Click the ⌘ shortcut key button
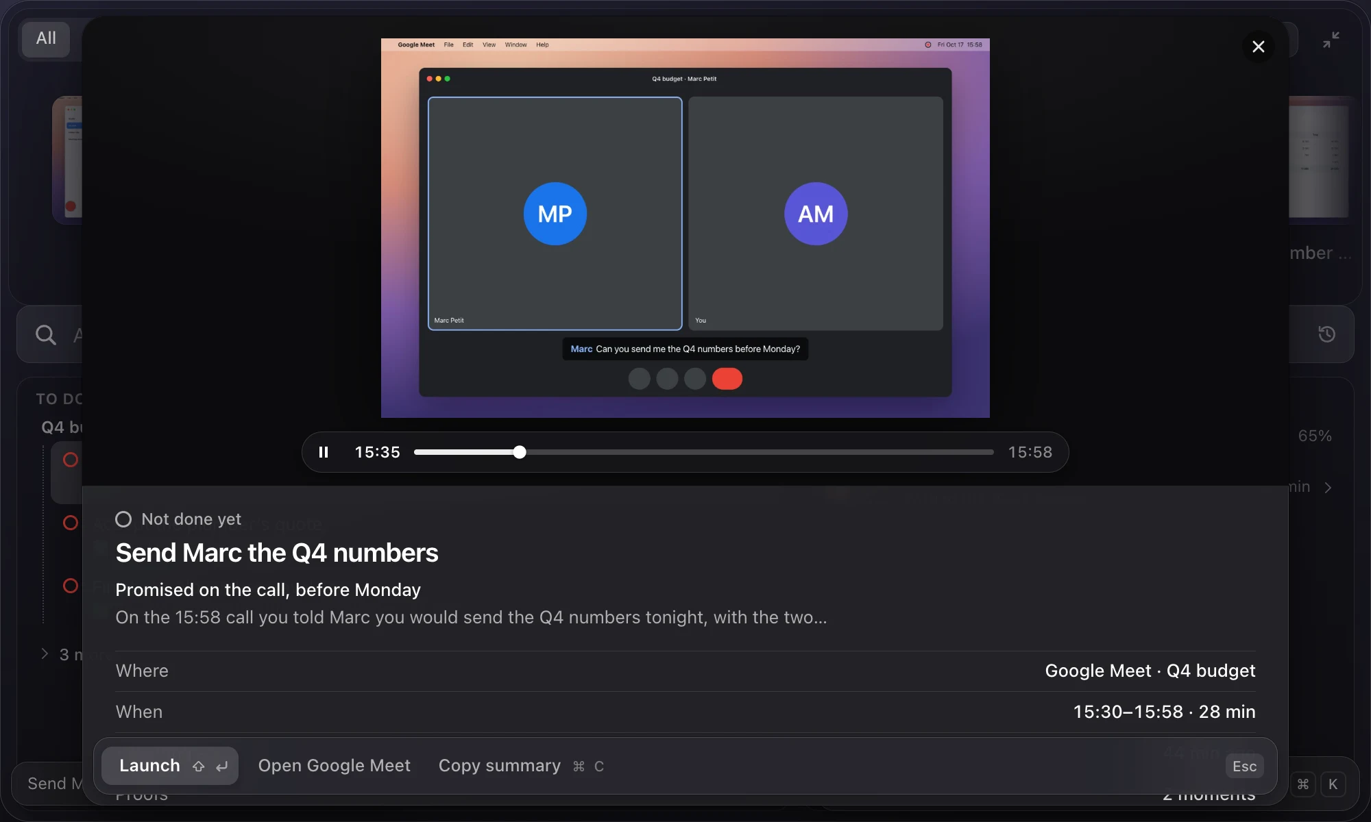The image size is (1371, 822). click(x=1303, y=784)
